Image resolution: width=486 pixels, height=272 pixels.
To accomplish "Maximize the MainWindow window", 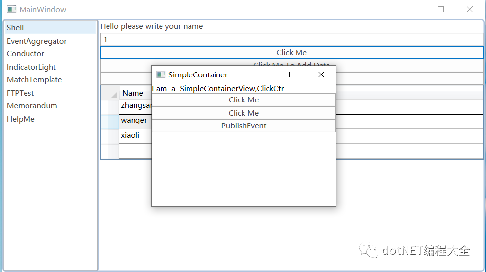I will pyautogui.click(x=441, y=9).
